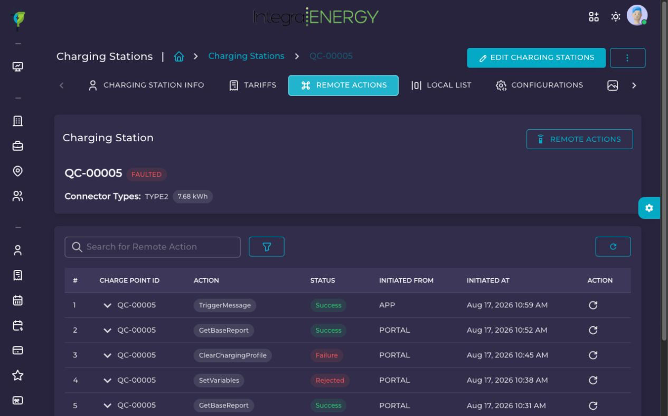This screenshot has height=416, width=668.
Task: Switch to Charging Station Info tab
Action: [x=146, y=85]
